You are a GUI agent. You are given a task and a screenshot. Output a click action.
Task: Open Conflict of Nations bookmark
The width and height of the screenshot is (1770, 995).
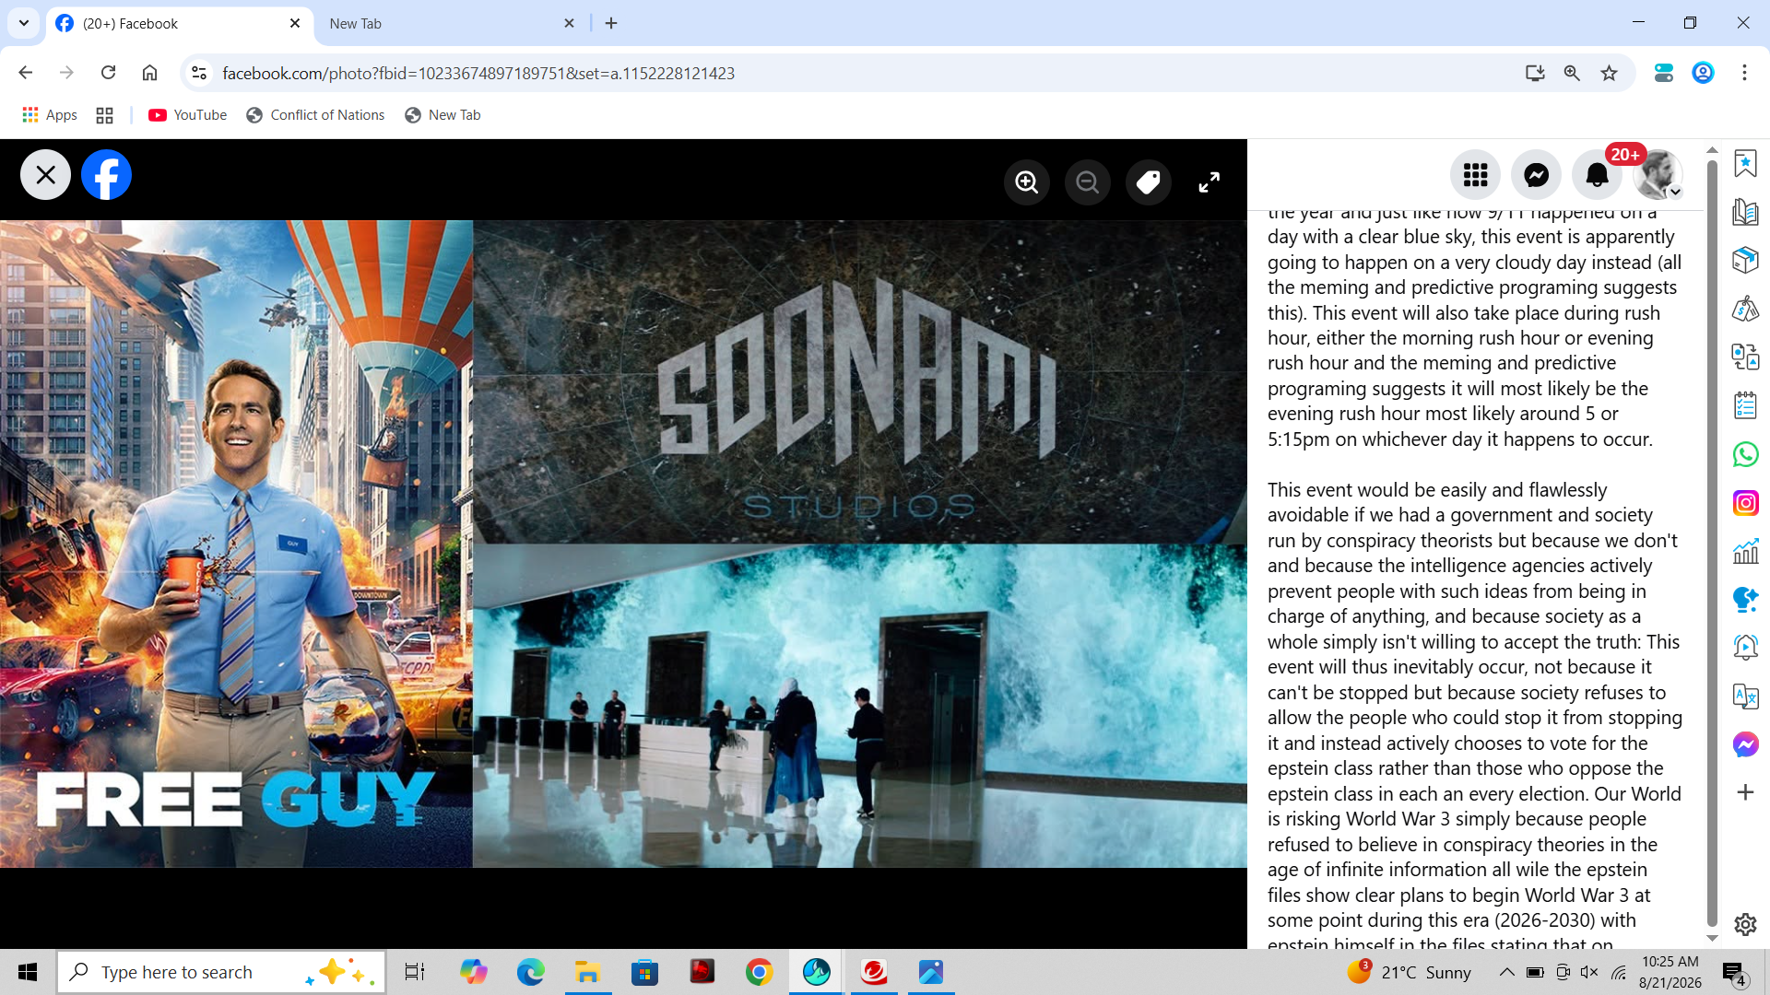coord(315,115)
